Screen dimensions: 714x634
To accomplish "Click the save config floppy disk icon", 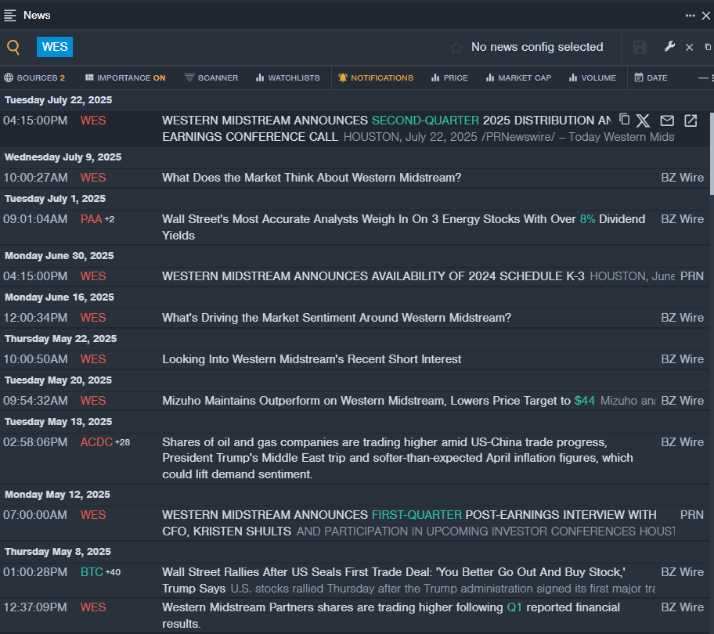I will tap(640, 47).
